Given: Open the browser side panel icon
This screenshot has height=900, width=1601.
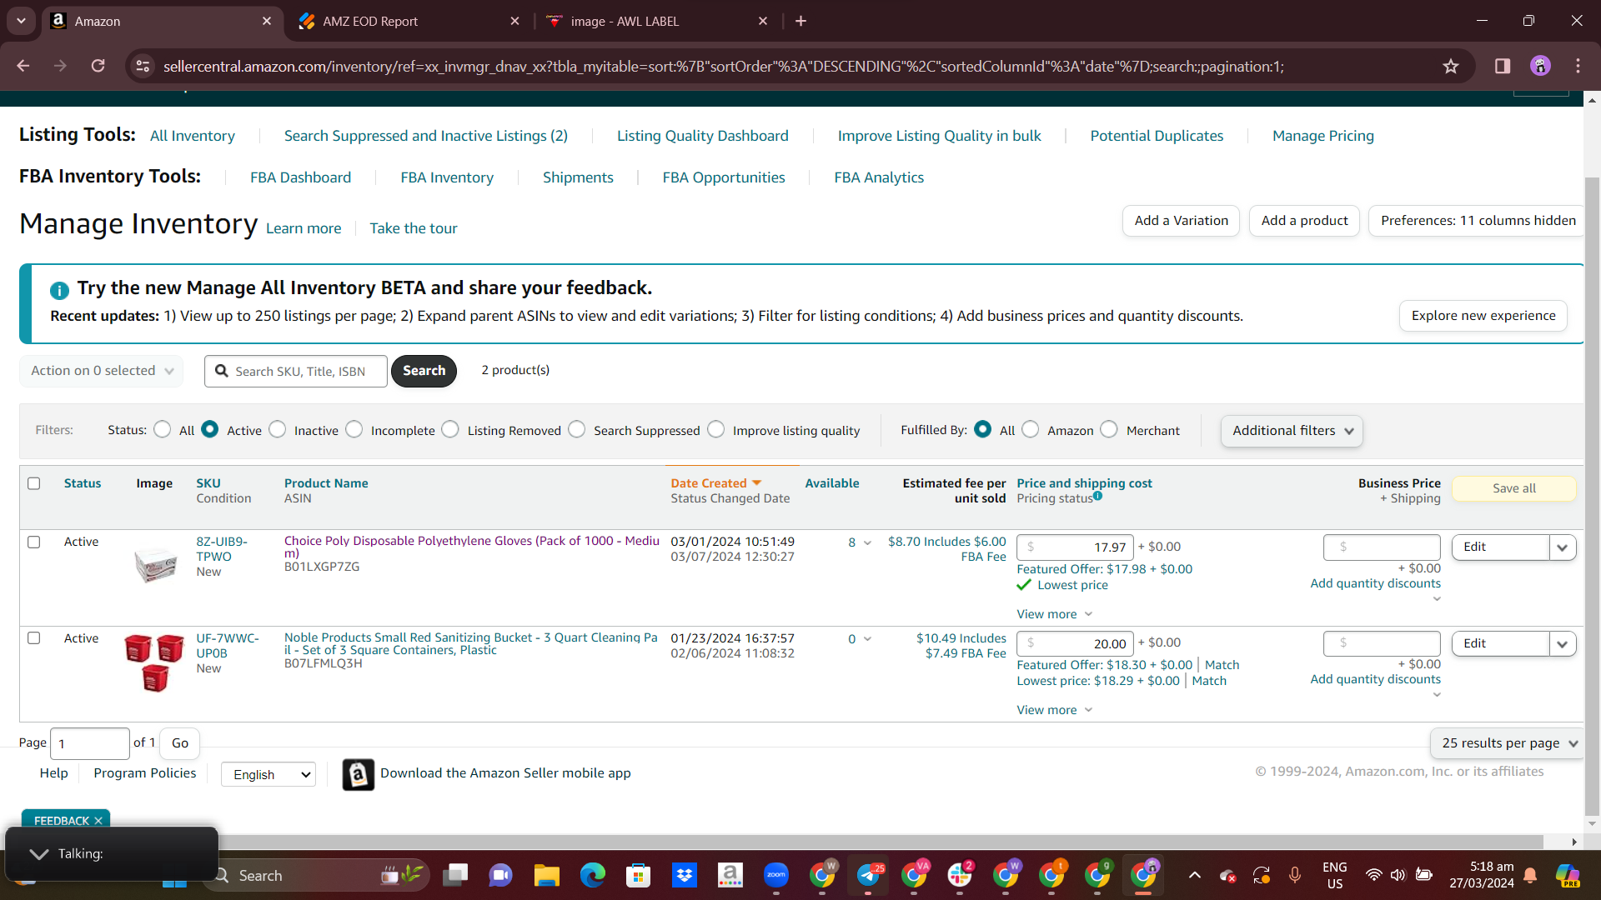Looking at the screenshot, I should (x=1503, y=66).
